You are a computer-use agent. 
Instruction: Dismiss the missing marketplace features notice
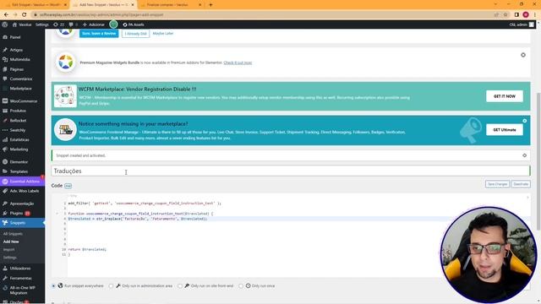524,121
